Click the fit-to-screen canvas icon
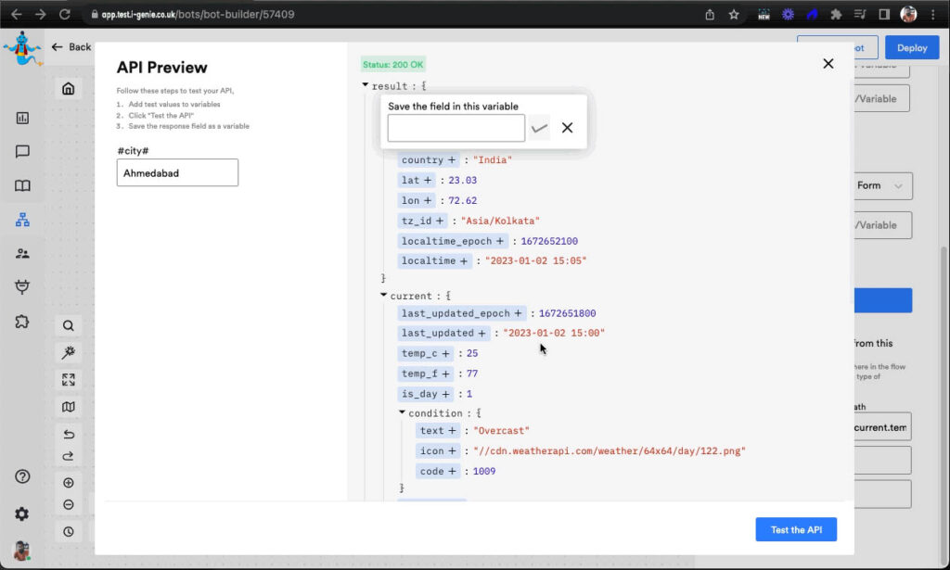The image size is (950, 570). tap(69, 379)
